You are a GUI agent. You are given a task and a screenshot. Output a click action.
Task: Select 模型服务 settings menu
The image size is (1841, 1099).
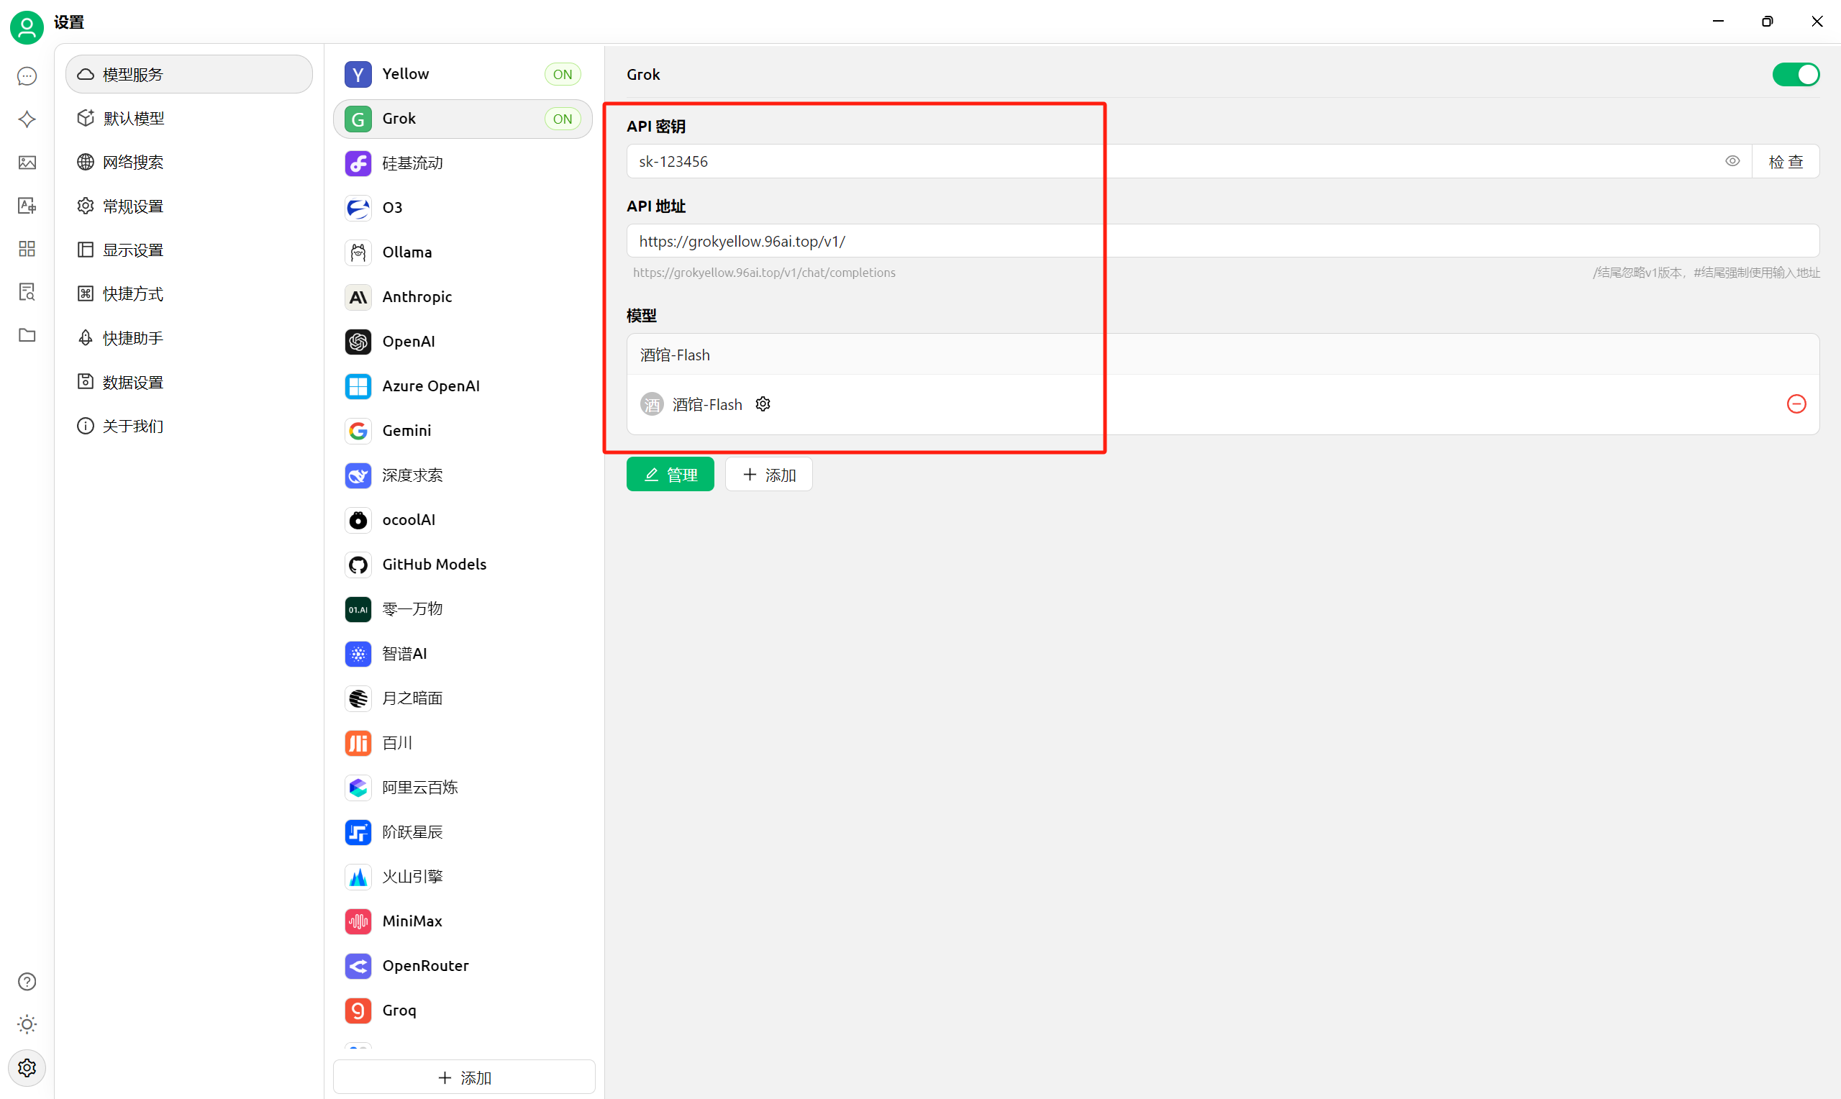[x=188, y=74]
